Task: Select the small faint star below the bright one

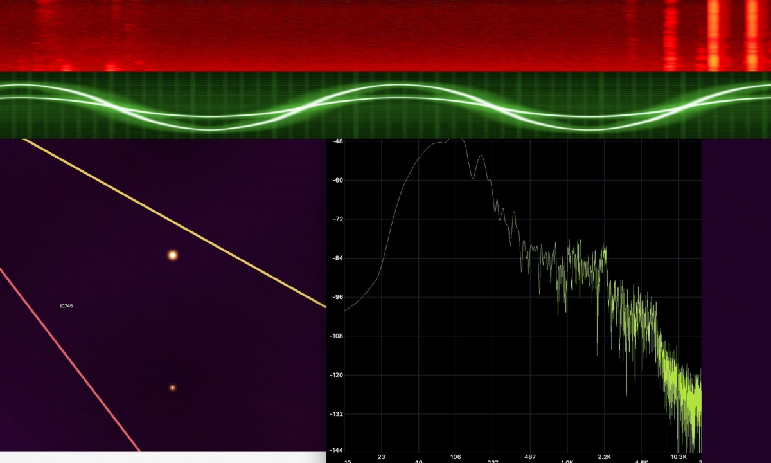Action: 172,388
